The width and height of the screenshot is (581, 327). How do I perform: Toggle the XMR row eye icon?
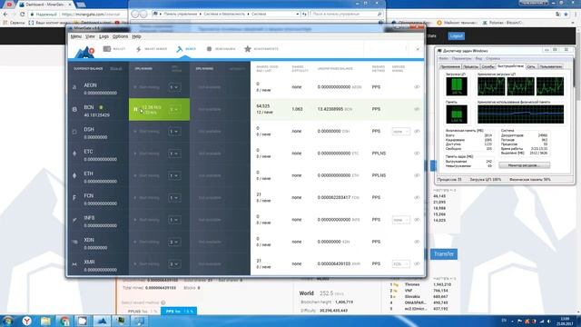417,263
